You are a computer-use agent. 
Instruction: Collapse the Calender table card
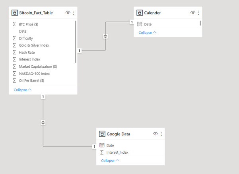(x=148, y=33)
